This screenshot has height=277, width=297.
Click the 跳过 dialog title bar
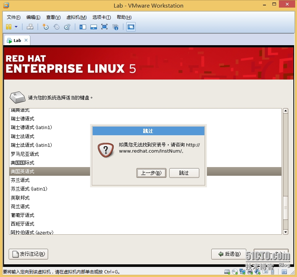148,131
